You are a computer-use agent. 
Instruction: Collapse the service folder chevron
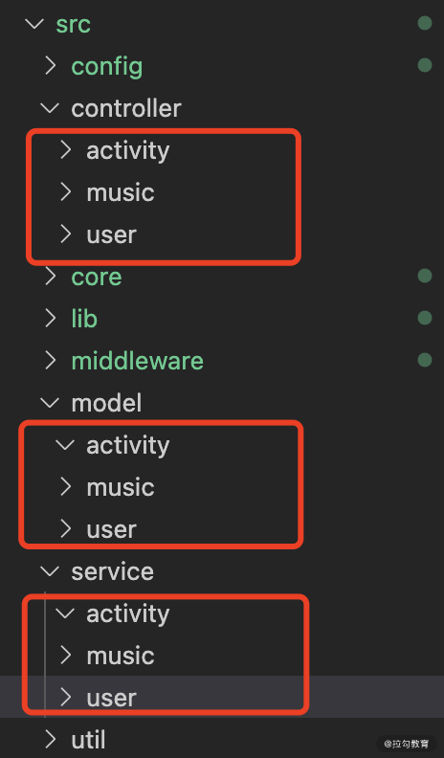point(51,571)
